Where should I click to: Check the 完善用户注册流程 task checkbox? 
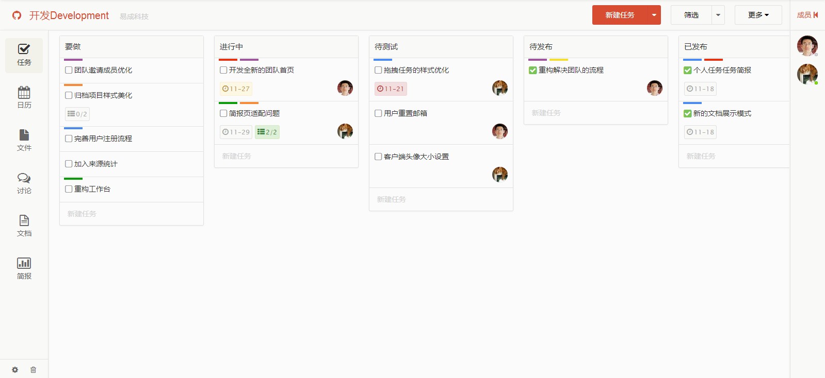click(69, 139)
